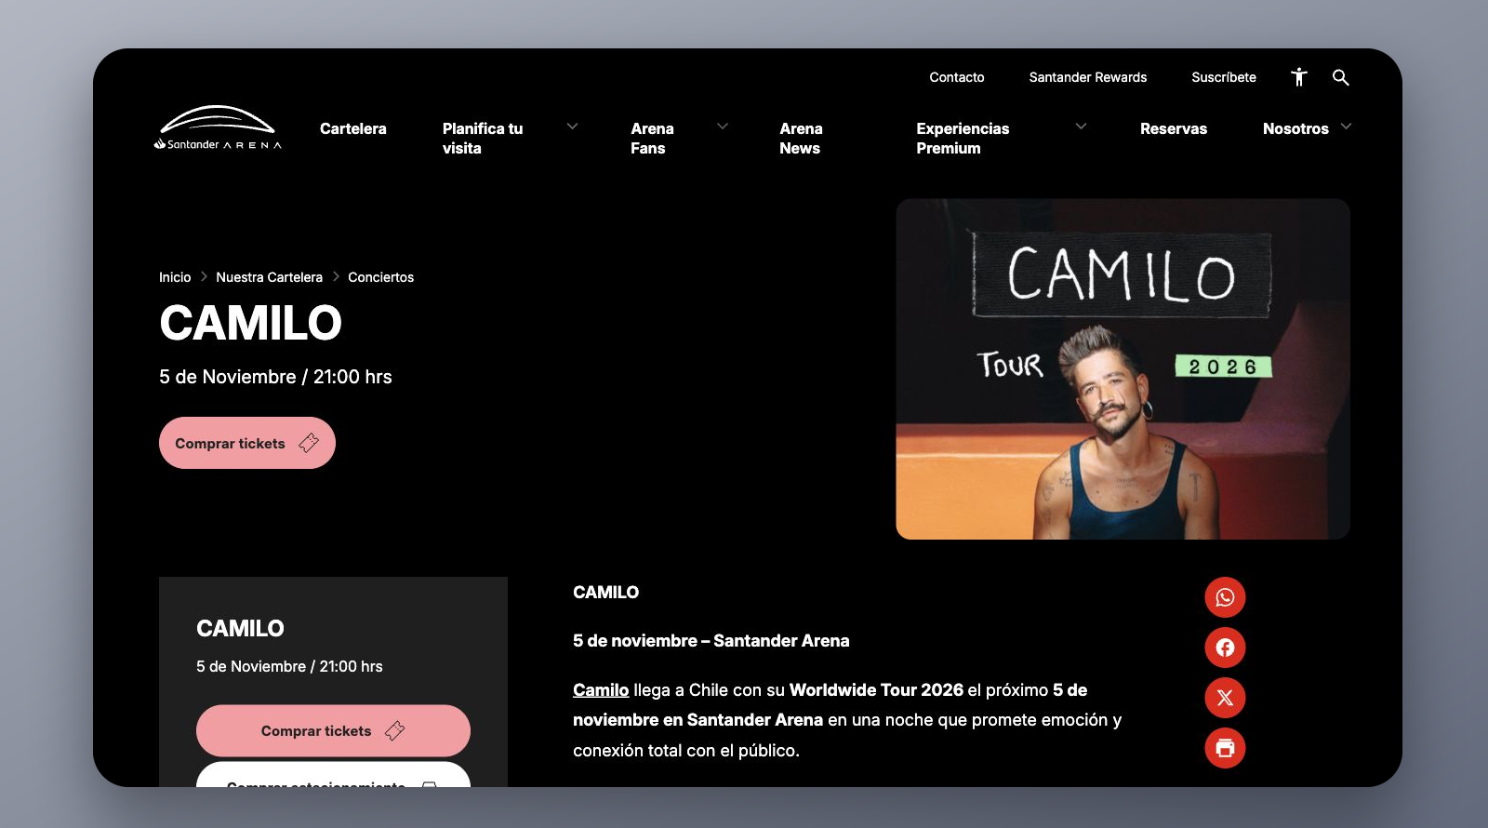Open Planifica tu visita menu
The height and width of the screenshot is (828, 1488).
point(483,138)
